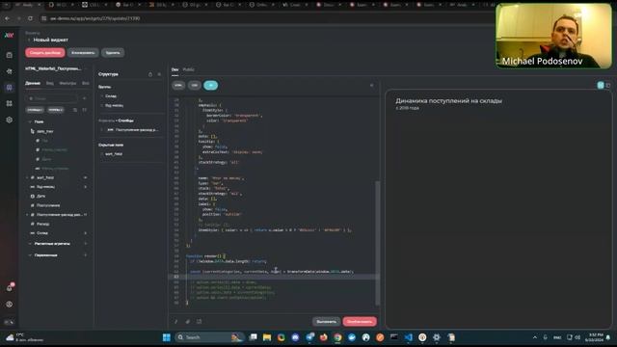
Task: Collapse the Поля tree section
Action: [x=30, y=122]
